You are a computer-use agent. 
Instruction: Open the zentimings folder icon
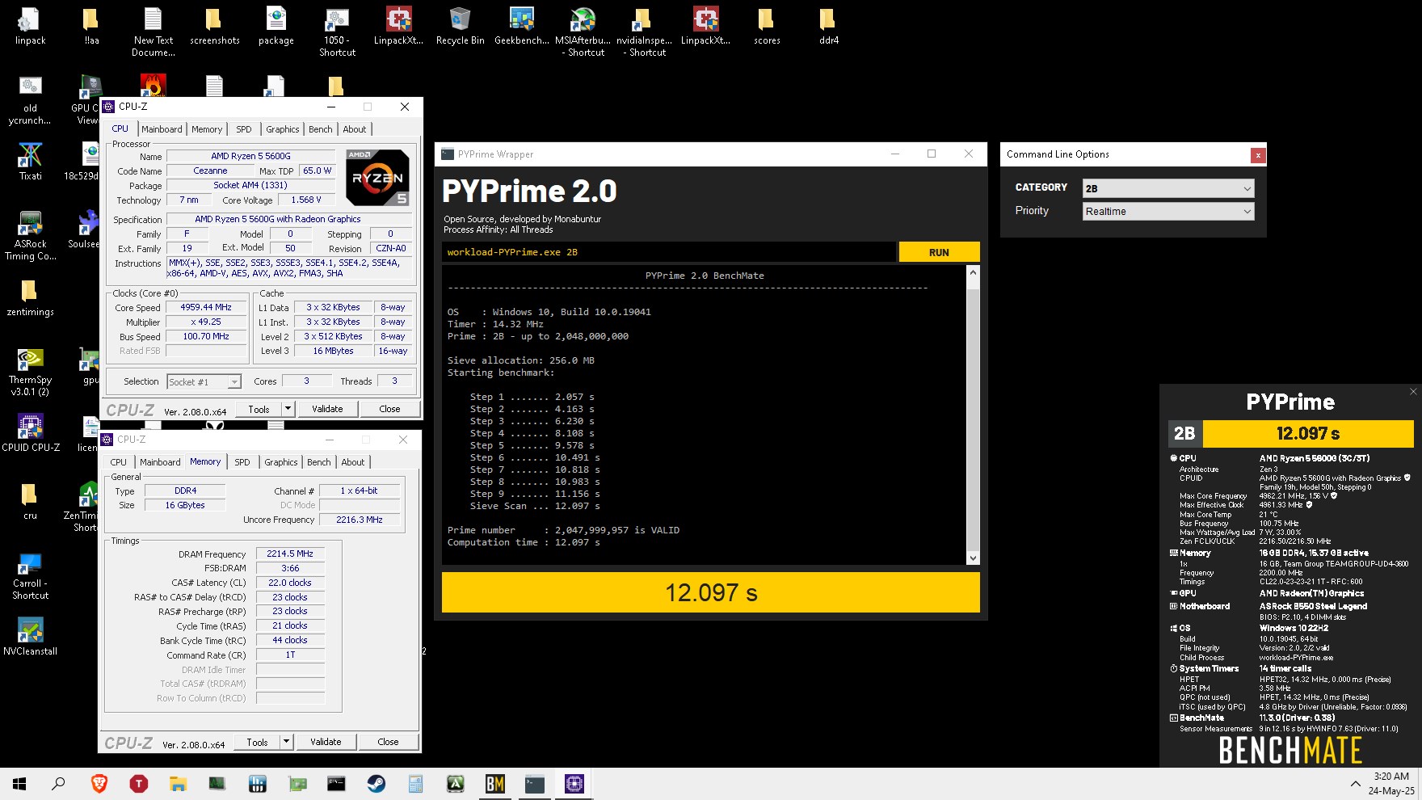pos(31,297)
